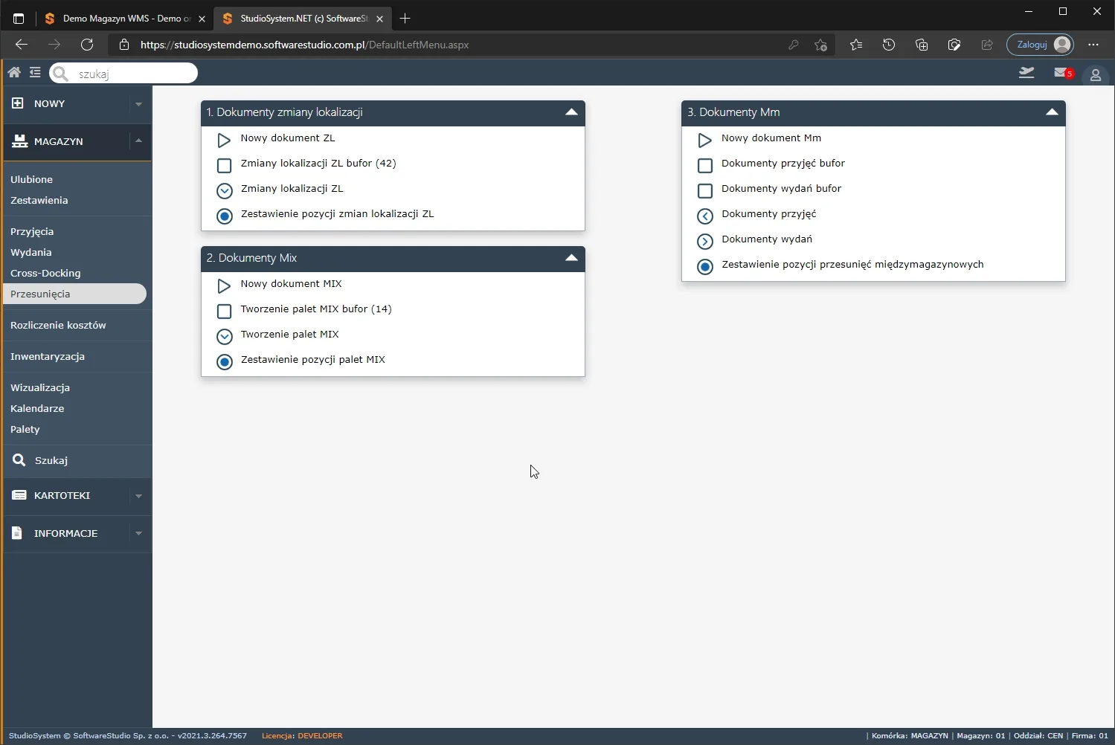Click square icon for Tworzenie palet MIX bufor
Viewport: 1115px width, 745px height.
click(224, 311)
